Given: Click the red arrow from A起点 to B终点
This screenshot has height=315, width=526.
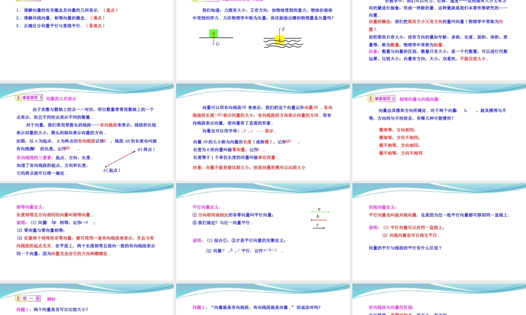Looking at the screenshot, I should (x=120, y=159).
